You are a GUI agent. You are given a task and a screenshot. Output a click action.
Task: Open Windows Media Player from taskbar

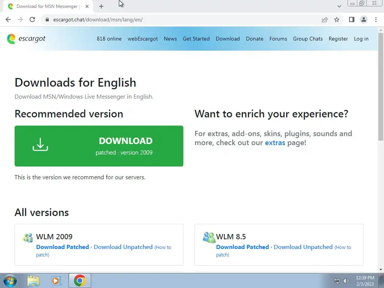(56, 280)
